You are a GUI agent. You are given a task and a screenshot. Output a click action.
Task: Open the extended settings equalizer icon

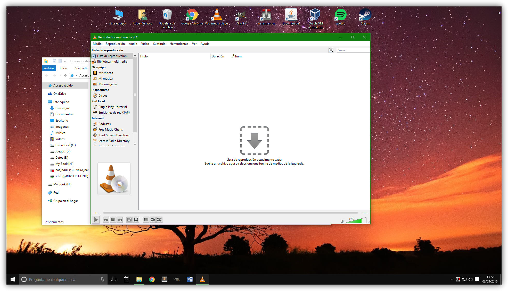[136, 220]
